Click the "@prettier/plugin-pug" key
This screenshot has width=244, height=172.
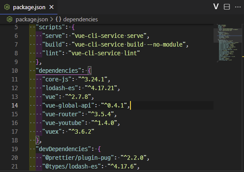[78, 158]
